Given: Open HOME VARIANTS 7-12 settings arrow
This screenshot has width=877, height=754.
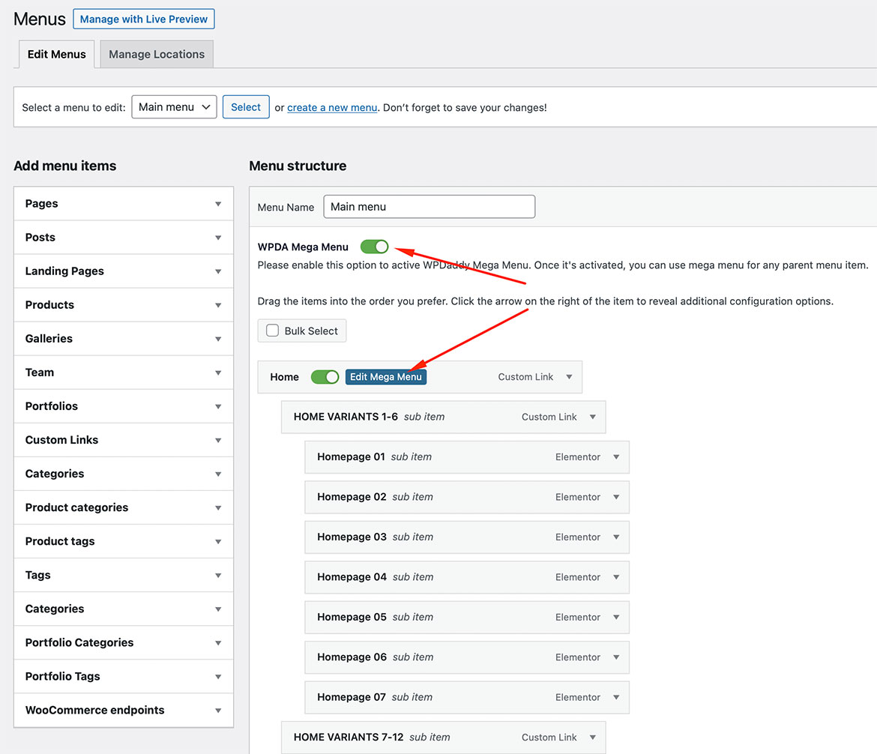Looking at the screenshot, I should point(592,738).
